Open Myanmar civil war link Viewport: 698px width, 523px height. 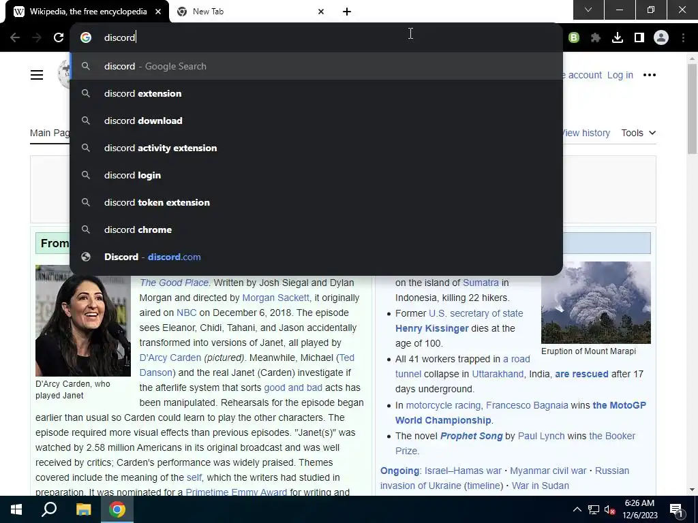(548, 471)
